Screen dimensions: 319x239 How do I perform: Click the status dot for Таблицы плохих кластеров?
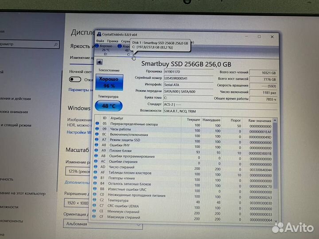click(95, 172)
